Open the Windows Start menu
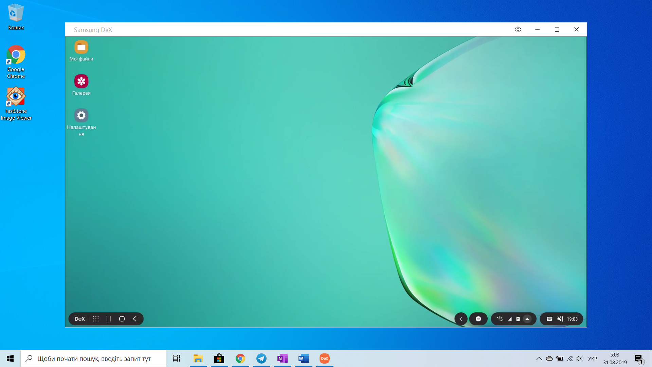 [10, 359]
